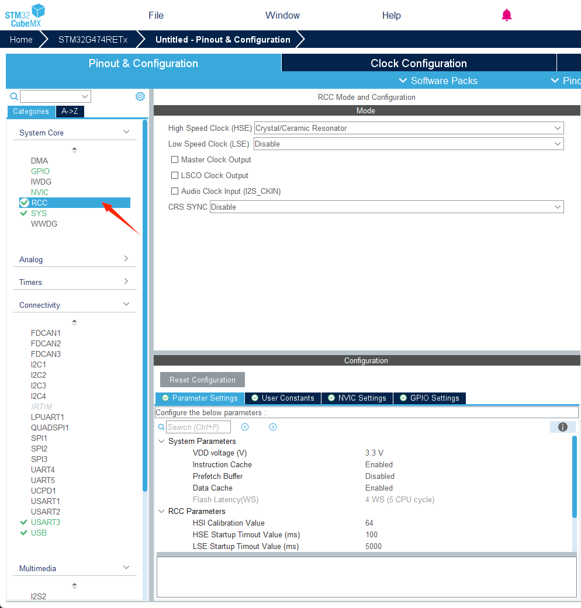Open the User Constants tab
The width and height of the screenshot is (581, 608).
(x=283, y=398)
